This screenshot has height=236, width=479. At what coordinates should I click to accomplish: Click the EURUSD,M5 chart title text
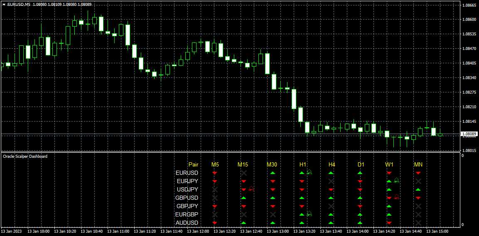pos(19,4)
